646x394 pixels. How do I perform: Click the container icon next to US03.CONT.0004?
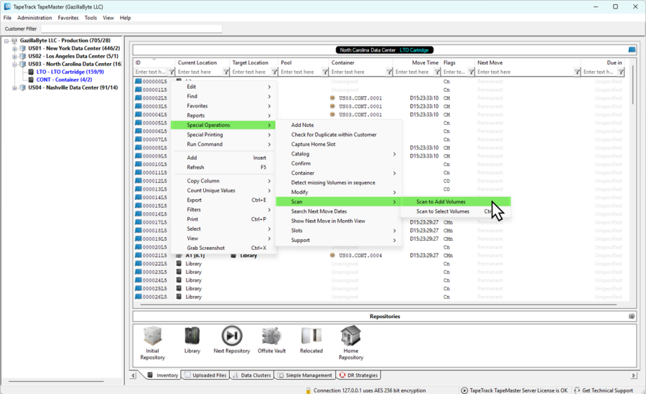tap(332, 256)
